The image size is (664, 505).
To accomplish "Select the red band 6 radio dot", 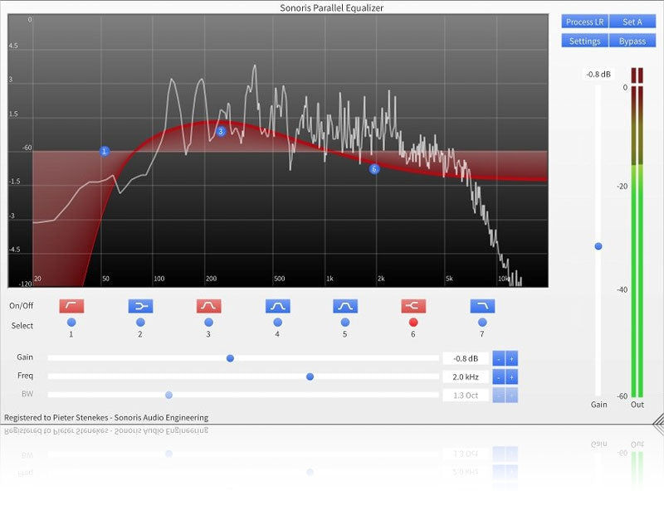I will (x=413, y=323).
